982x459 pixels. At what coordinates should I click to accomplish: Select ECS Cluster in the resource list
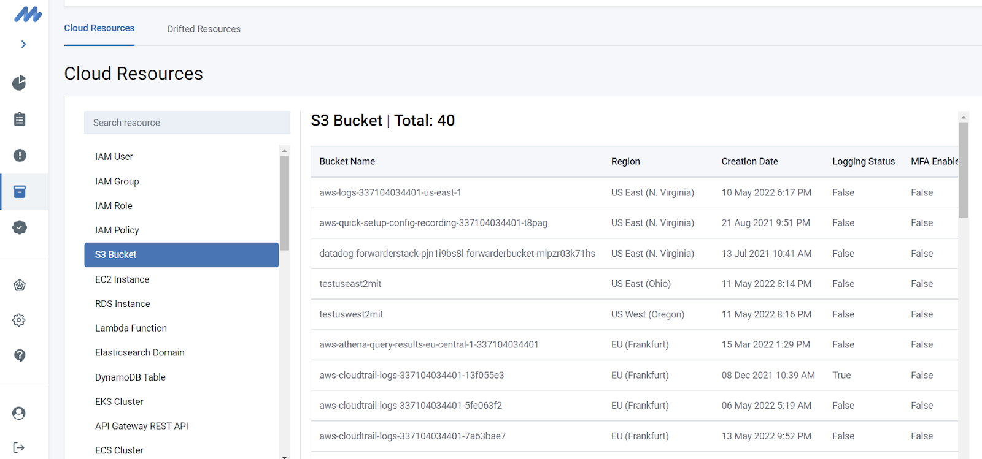(119, 450)
